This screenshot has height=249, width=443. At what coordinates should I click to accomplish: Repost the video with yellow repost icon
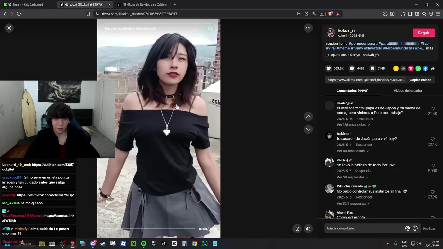click(396, 68)
